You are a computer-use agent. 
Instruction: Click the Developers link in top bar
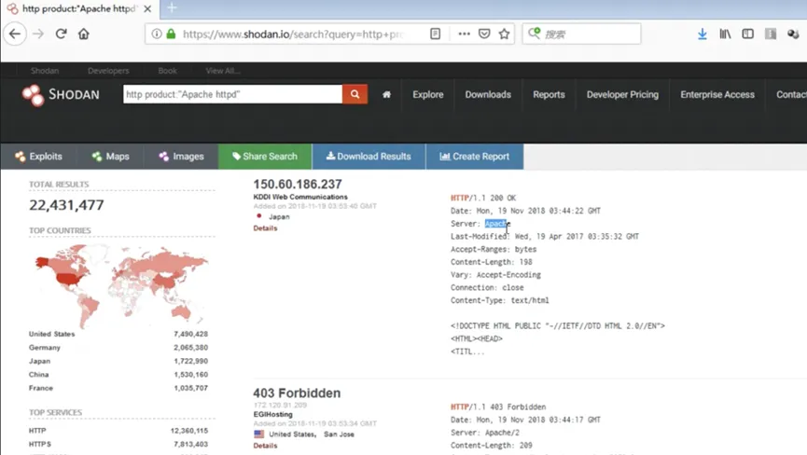tap(108, 71)
